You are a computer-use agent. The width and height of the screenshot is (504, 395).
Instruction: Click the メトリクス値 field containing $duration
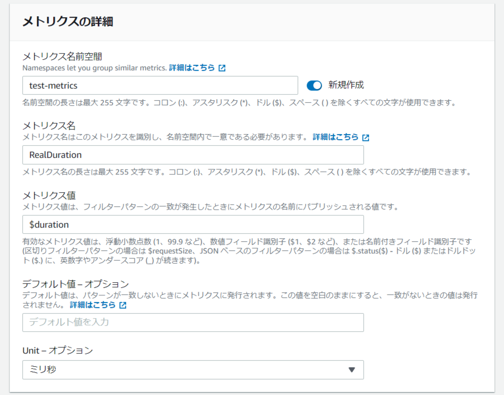pos(193,225)
